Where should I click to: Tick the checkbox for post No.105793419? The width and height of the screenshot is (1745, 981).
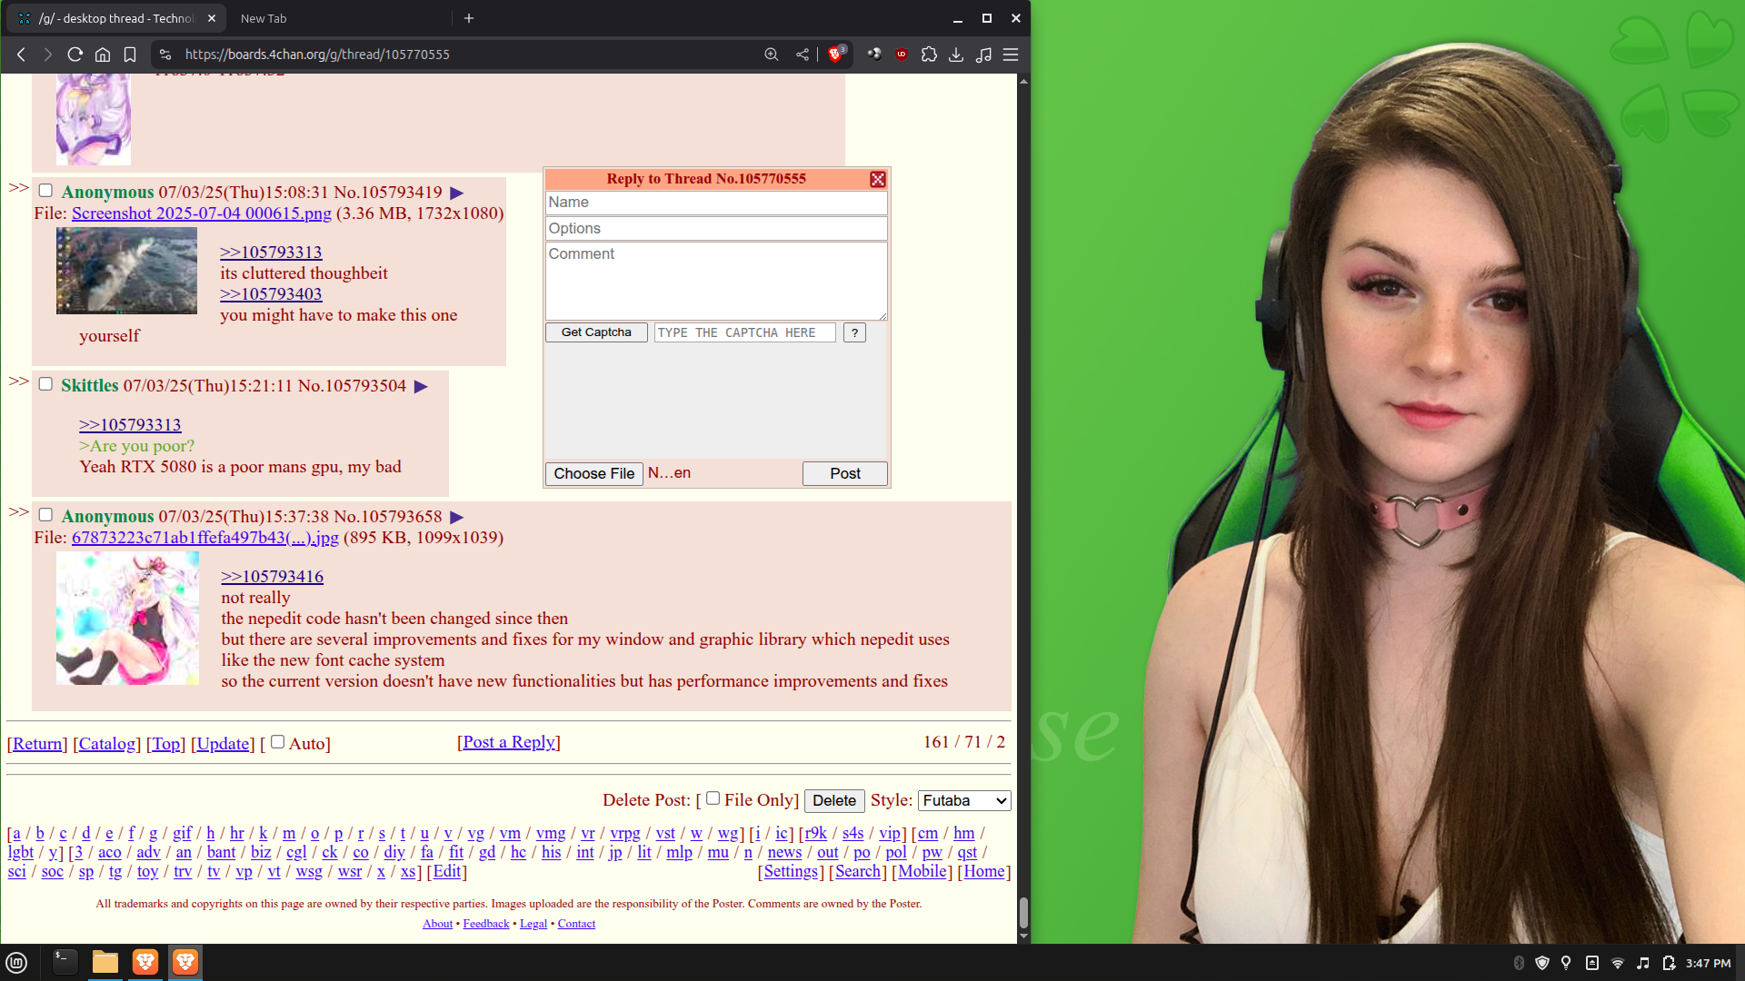45,191
